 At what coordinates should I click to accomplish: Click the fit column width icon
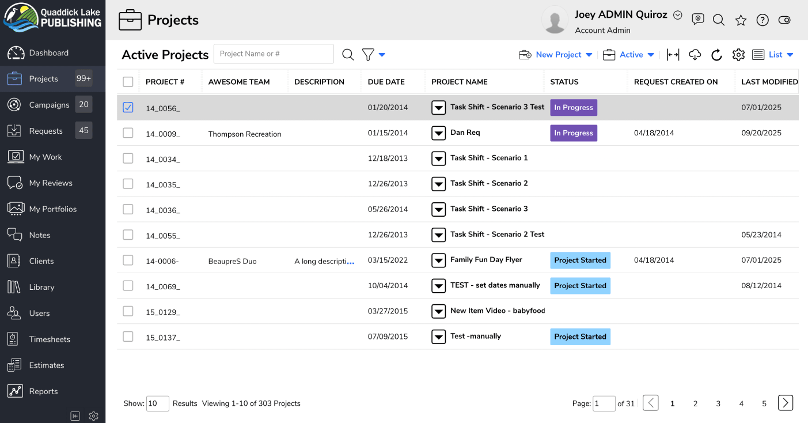click(x=673, y=55)
